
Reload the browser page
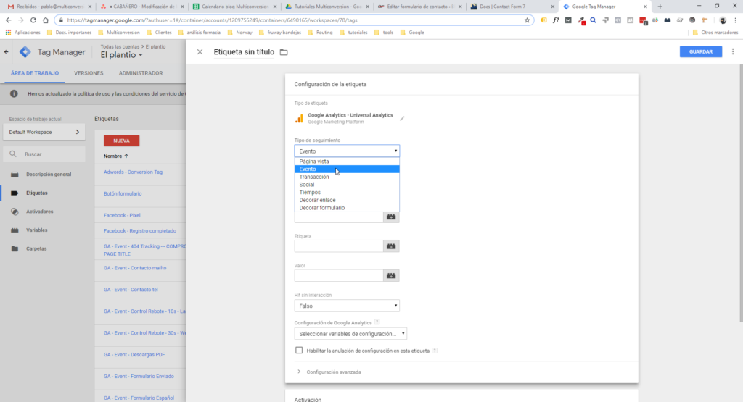tap(33, 20)
